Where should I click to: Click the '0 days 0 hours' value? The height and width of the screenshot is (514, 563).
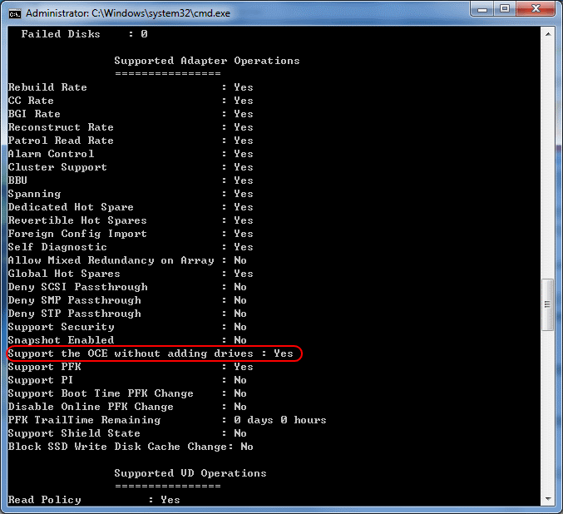[280, 420]
